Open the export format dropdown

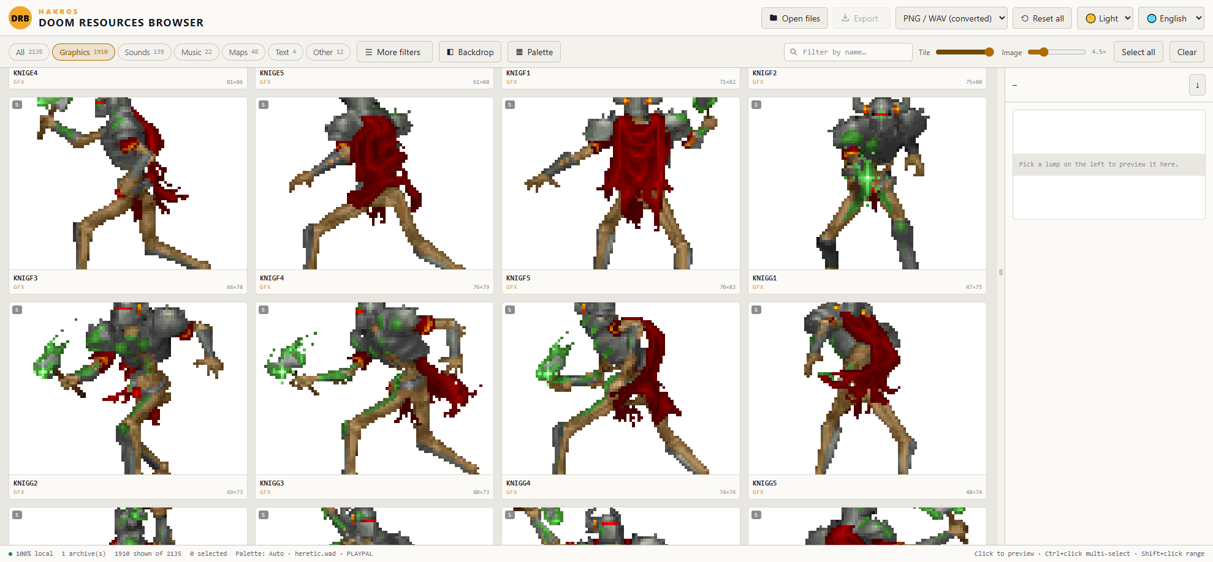point(951,18)
